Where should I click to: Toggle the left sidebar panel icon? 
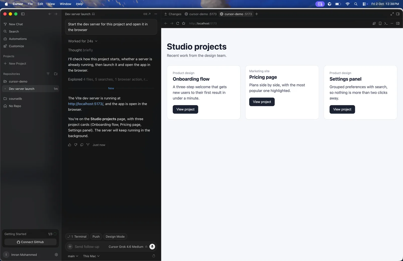click(23, 14)
